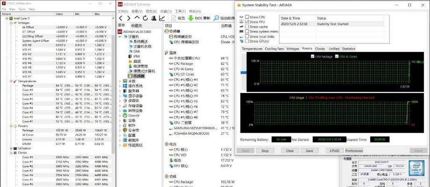This screenshot has height=187, width=430.
Task: Uncheck the Stress FPU checkbox
Action: 247,22
